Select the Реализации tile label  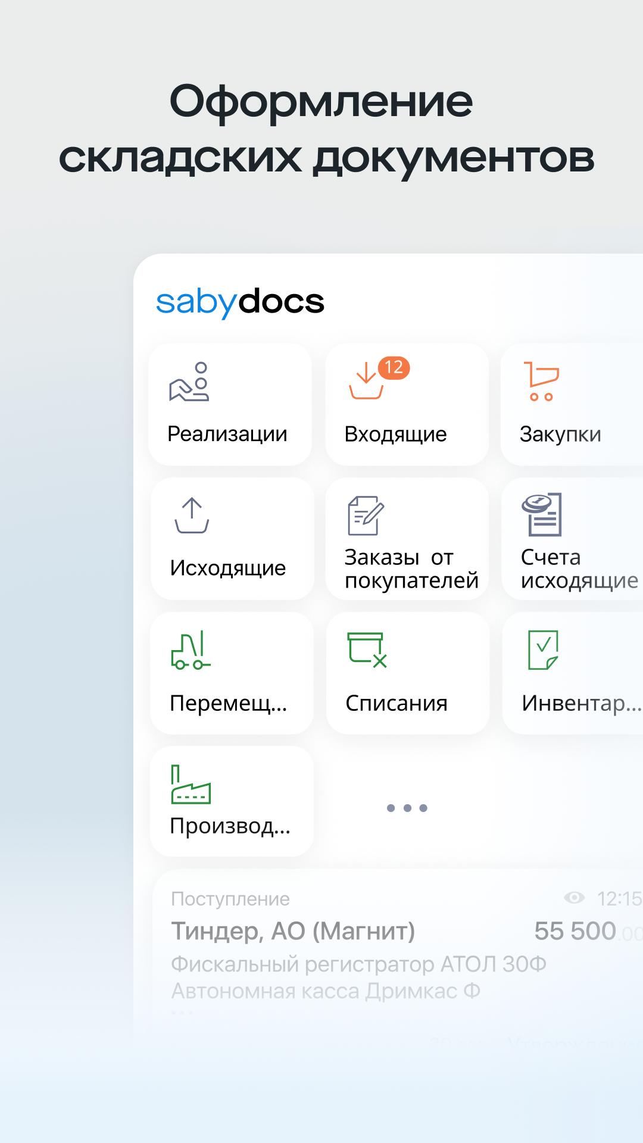pos(227,434)
